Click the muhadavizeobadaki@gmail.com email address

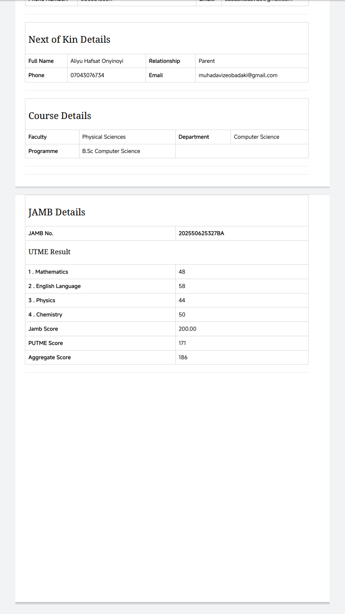[238, 75]
